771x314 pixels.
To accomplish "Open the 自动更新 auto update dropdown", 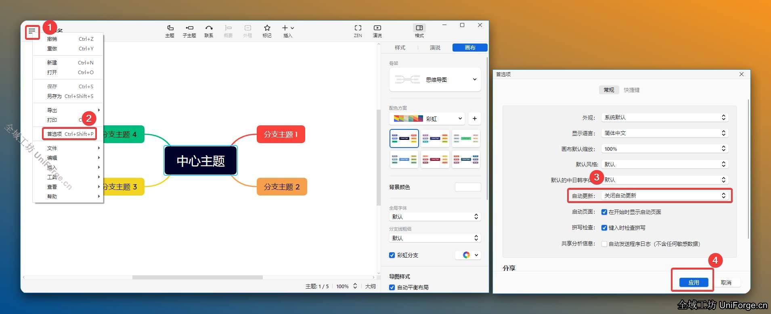I will (x=665, y=195).
